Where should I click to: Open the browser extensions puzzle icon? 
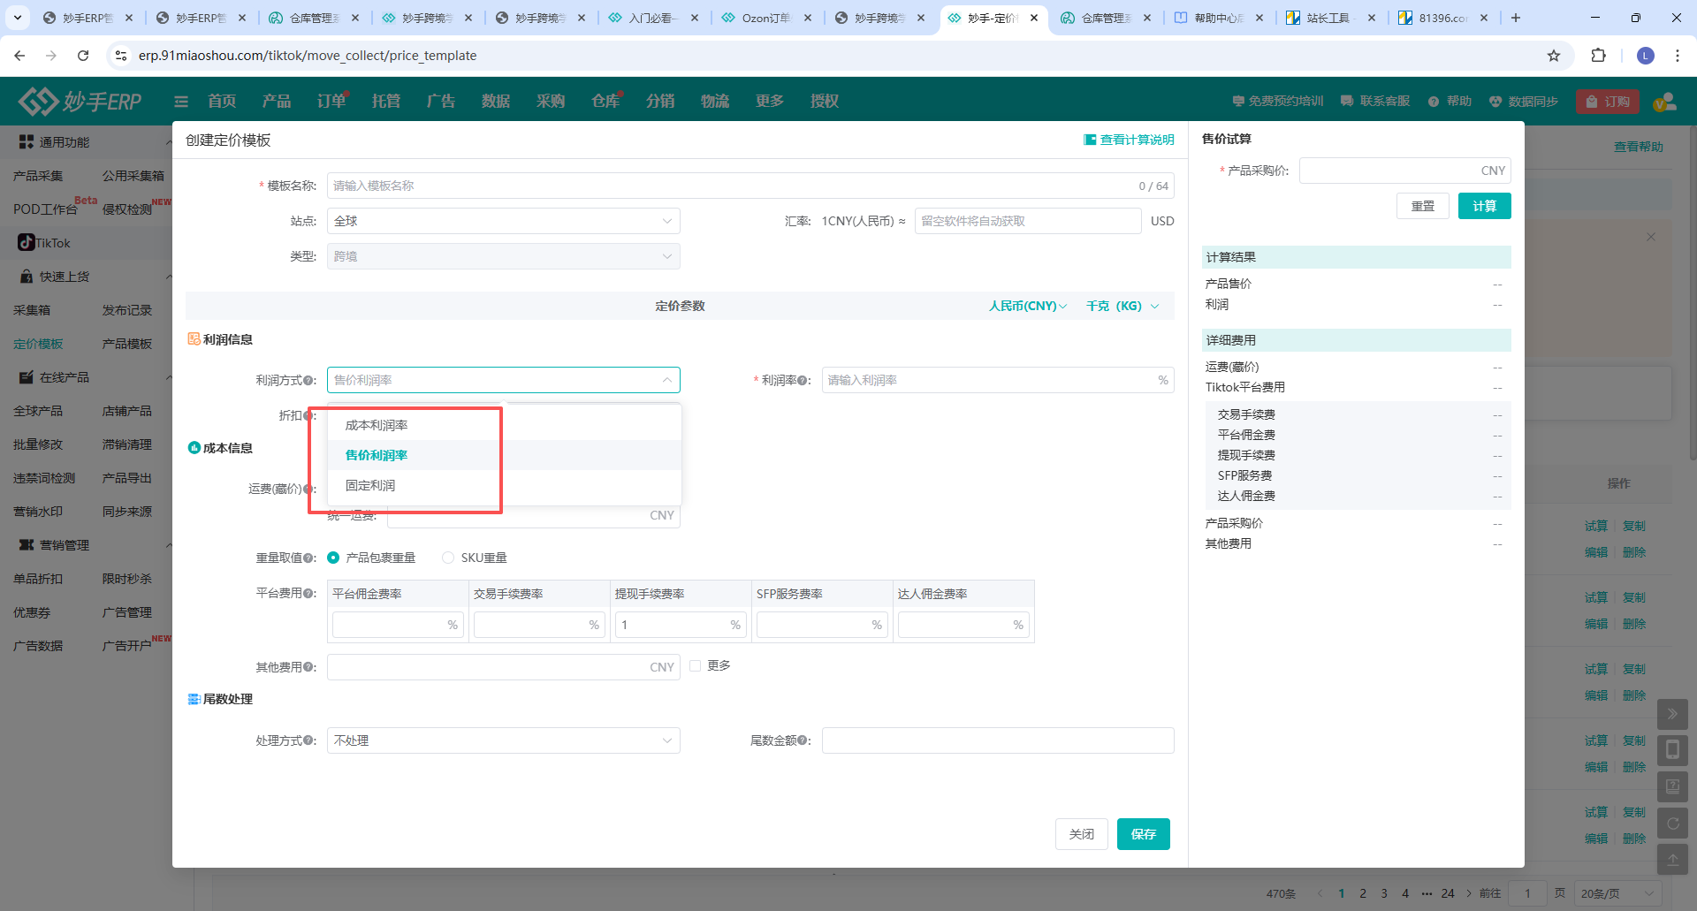pyautogui.click(x=1598, y=56)
